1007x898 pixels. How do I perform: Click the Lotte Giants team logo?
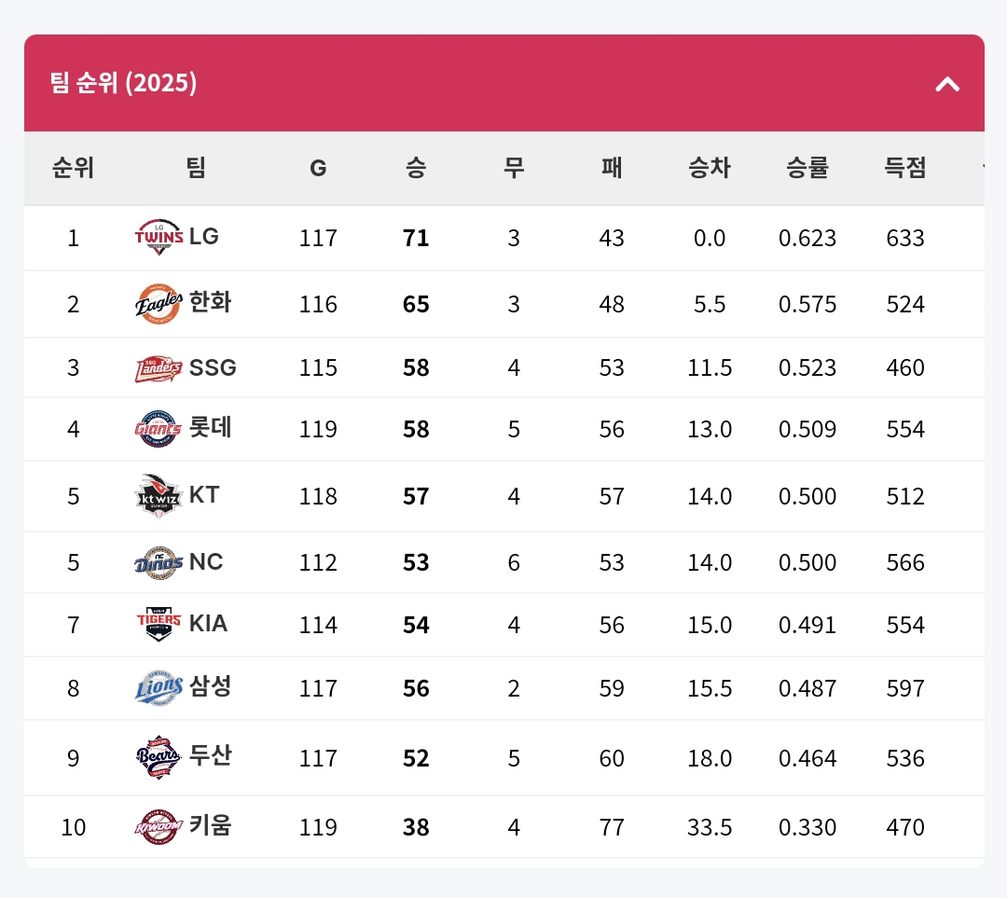click(x=159, y=429)
